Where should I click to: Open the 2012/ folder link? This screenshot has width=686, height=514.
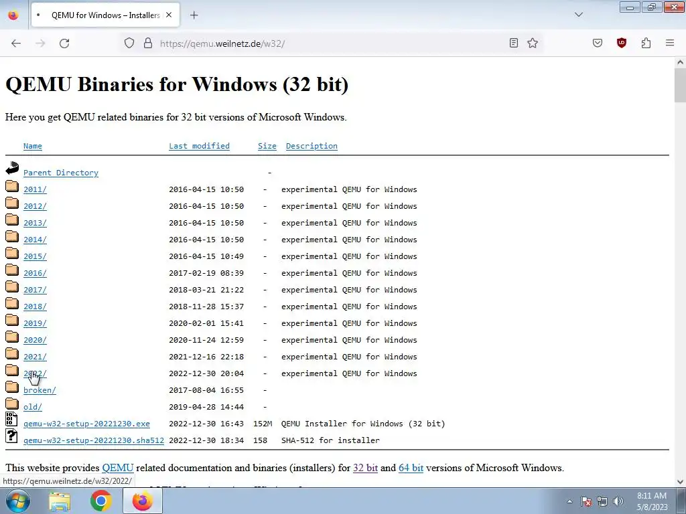35,206
